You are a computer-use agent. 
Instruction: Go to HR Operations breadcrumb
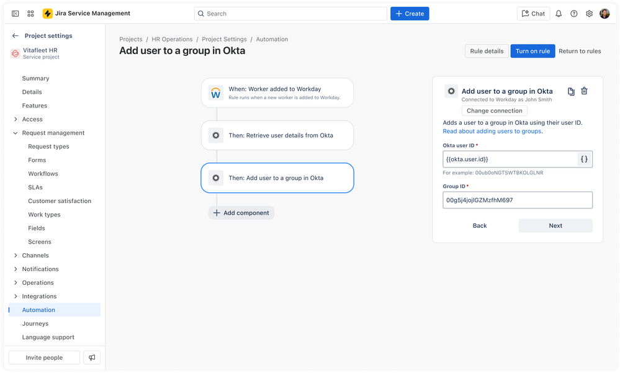coord(172,39)
